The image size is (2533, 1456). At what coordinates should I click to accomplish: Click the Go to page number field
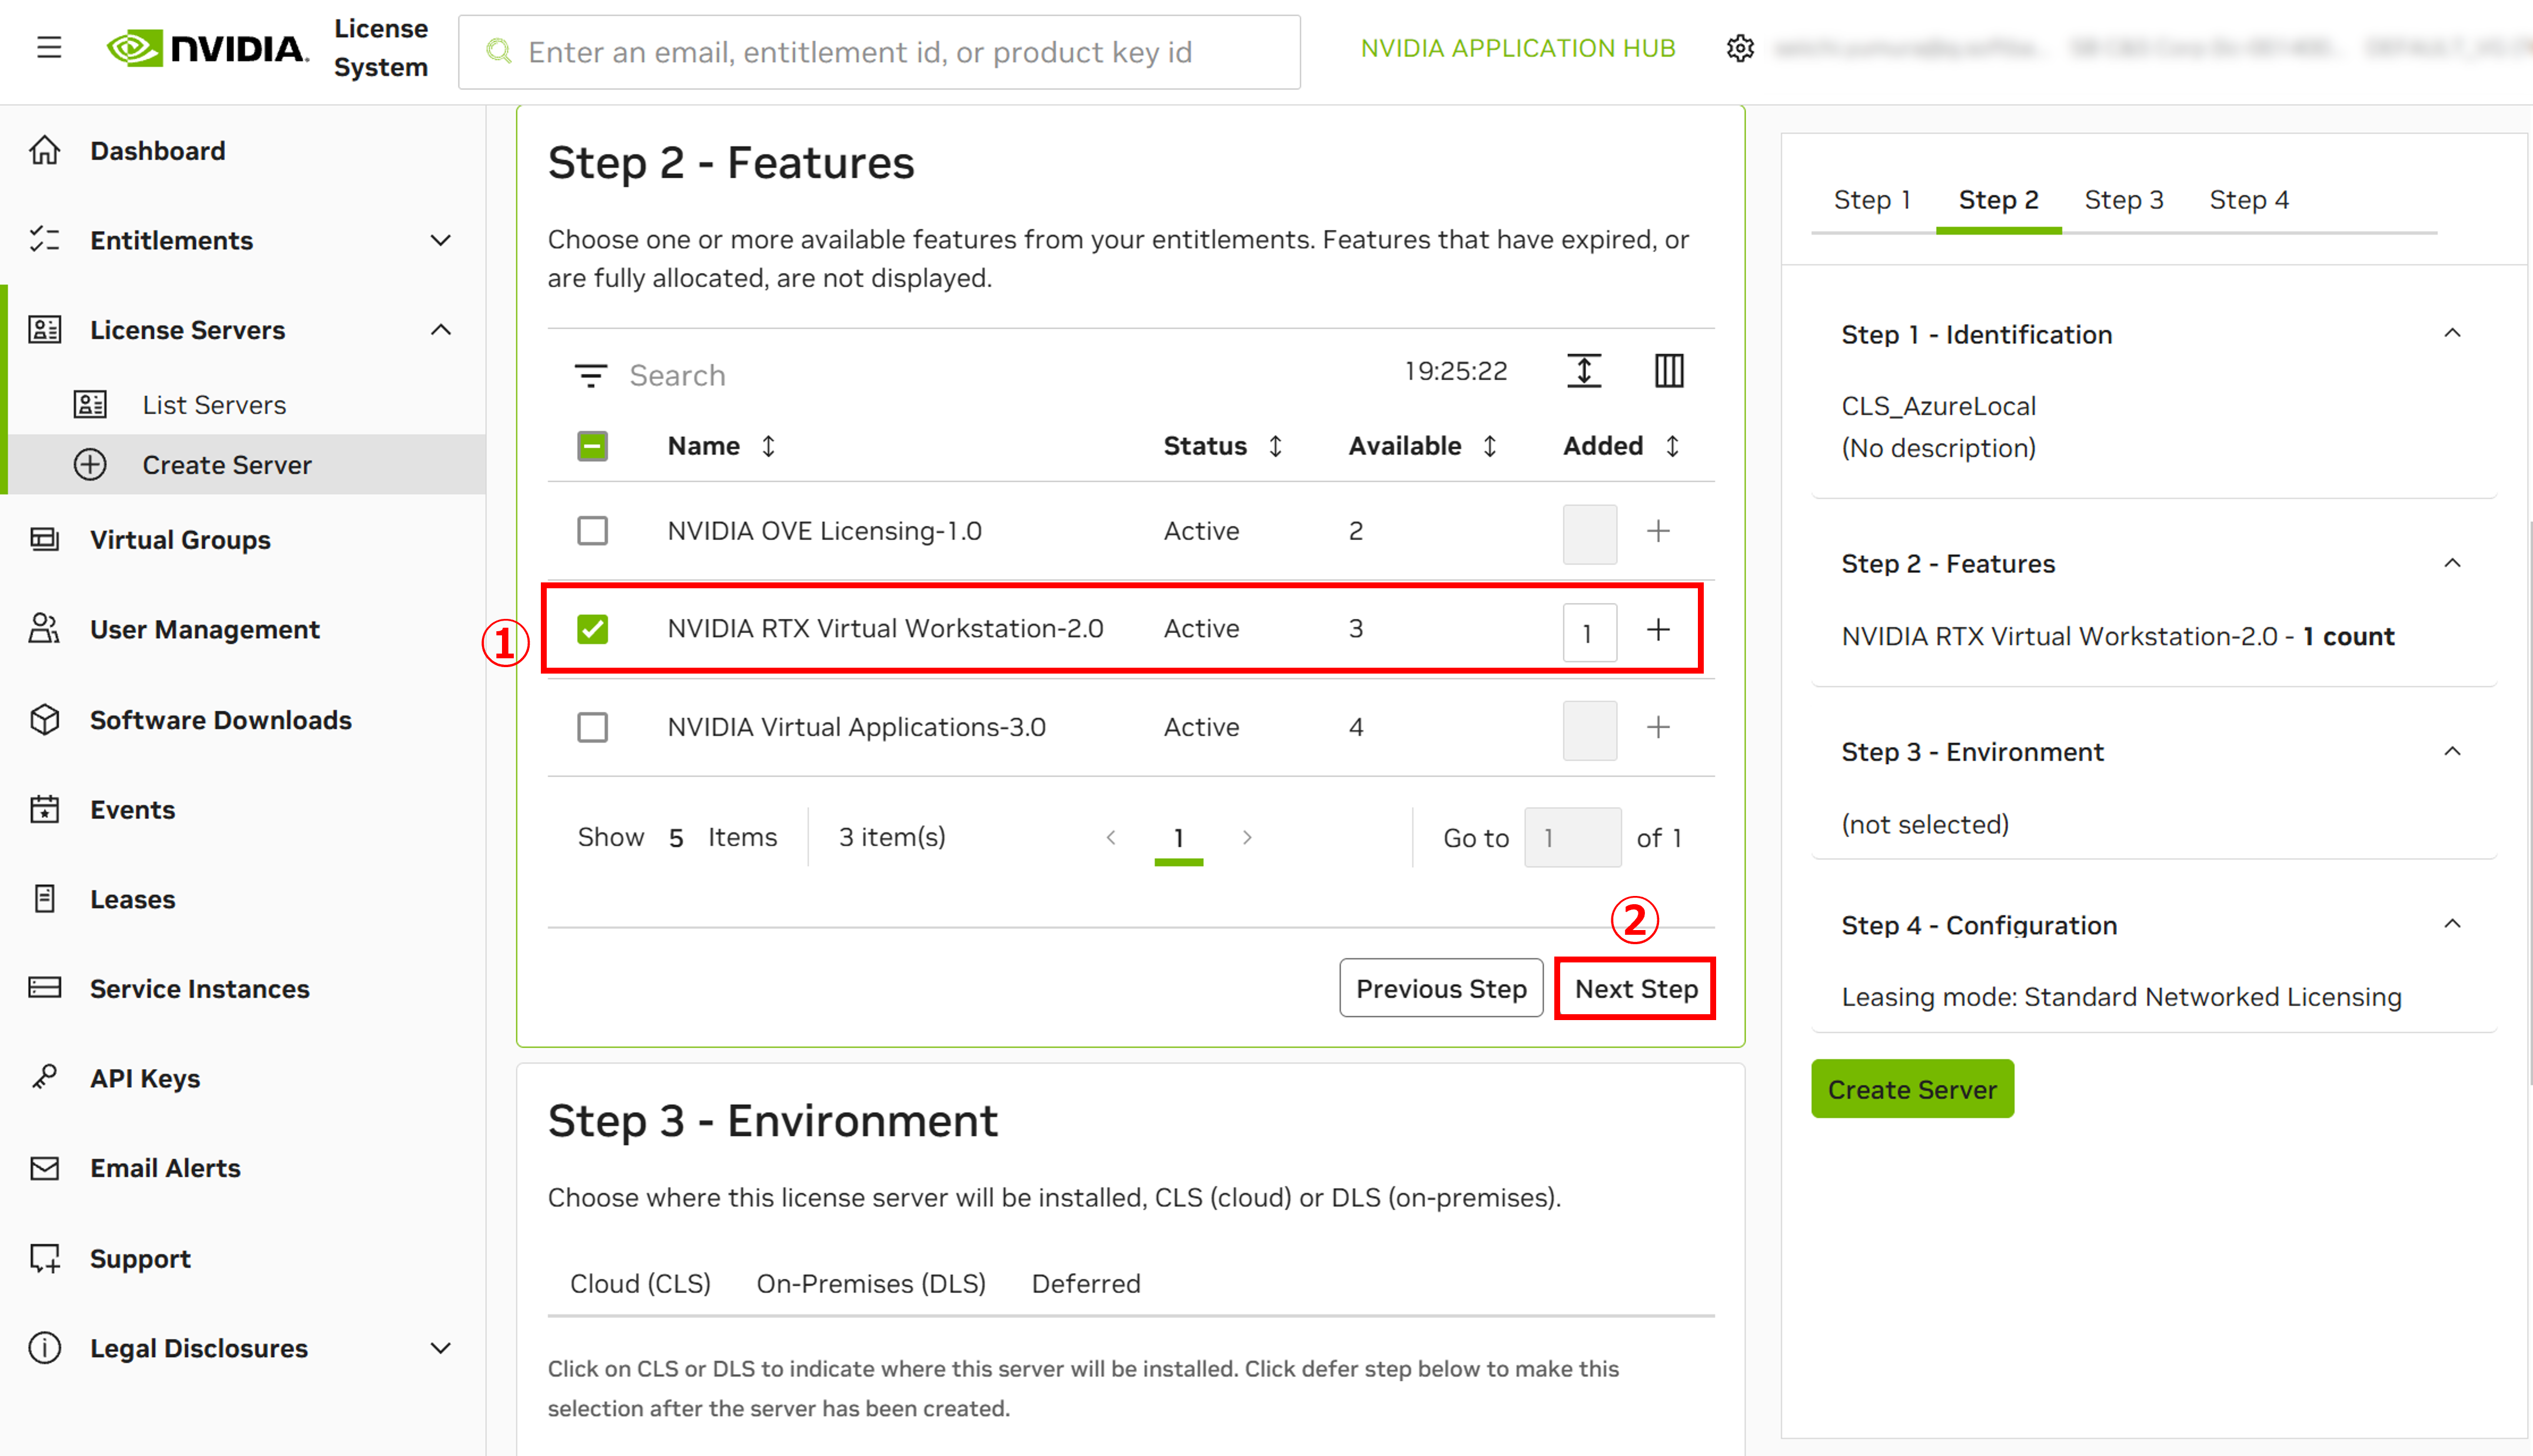1573,838
